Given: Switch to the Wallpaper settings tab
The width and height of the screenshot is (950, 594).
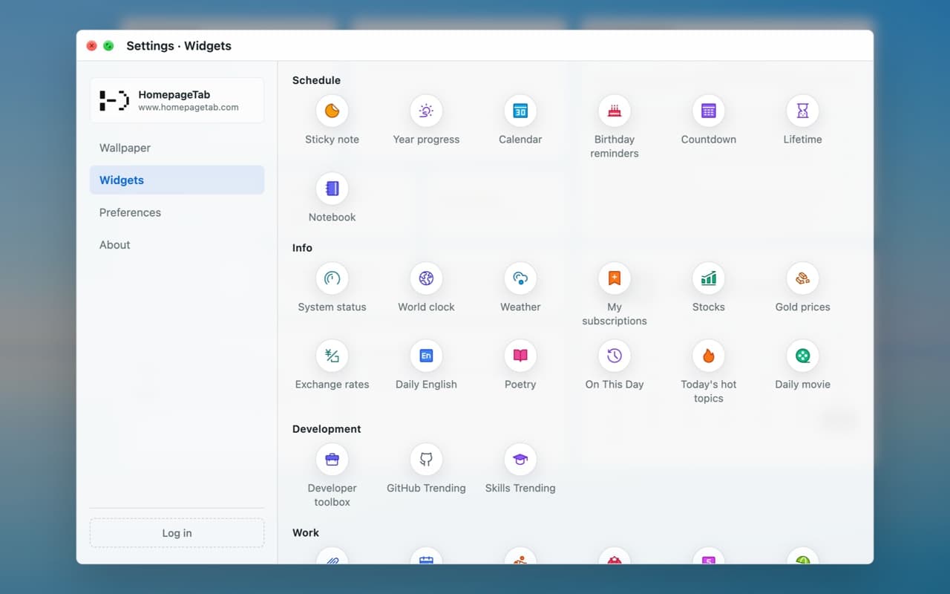Looking at the screenshot, I should pyautogui.click(x=177, y=148).
